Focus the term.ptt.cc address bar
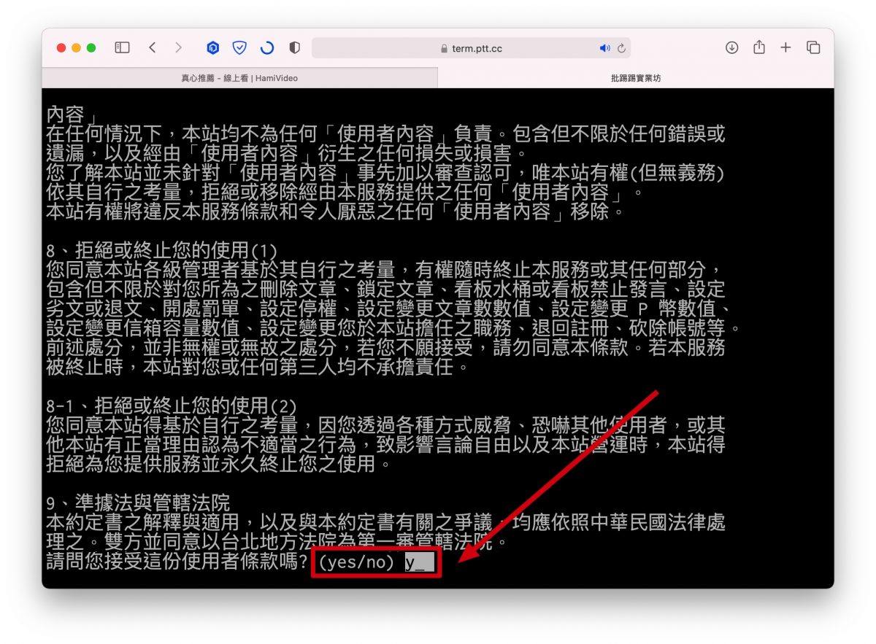Screen dimensions: 876x644 pos(471,48)
